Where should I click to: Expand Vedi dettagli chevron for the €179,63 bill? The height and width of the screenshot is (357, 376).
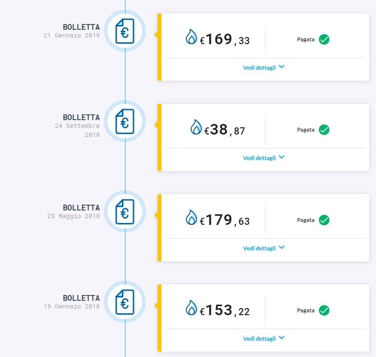coord(282,247)
